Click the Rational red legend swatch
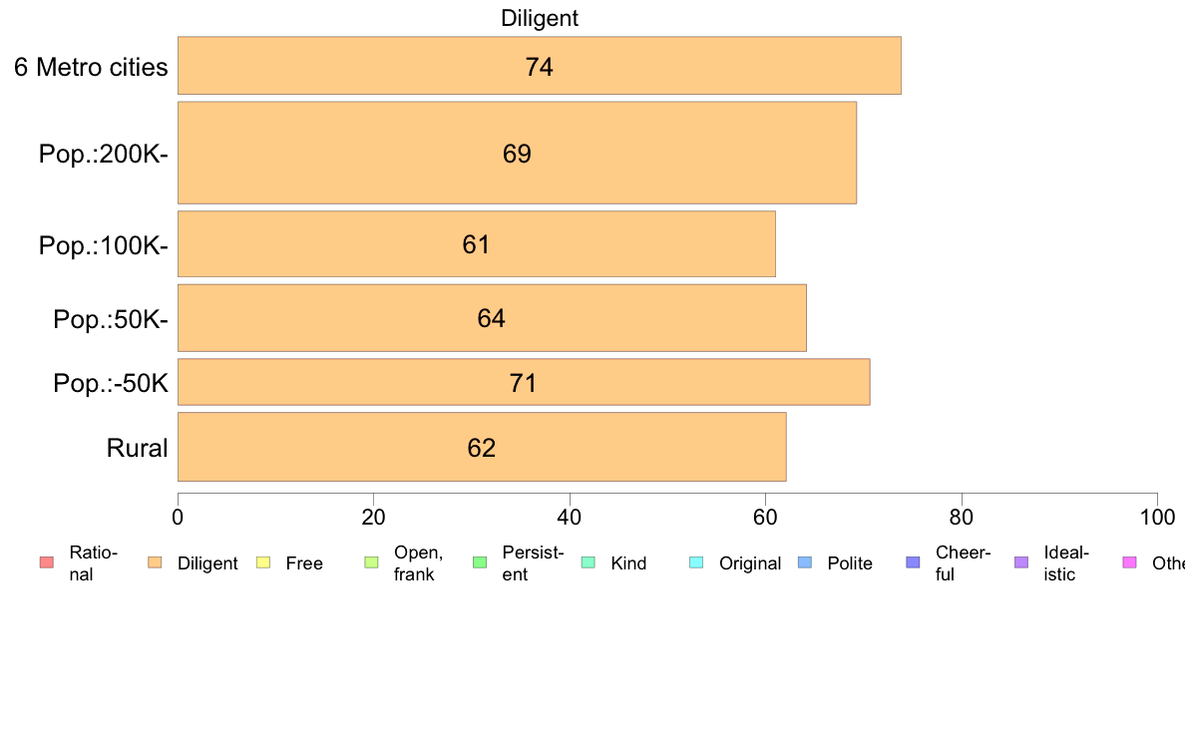This screenshot has width=1185, height=734. (47, 562)
